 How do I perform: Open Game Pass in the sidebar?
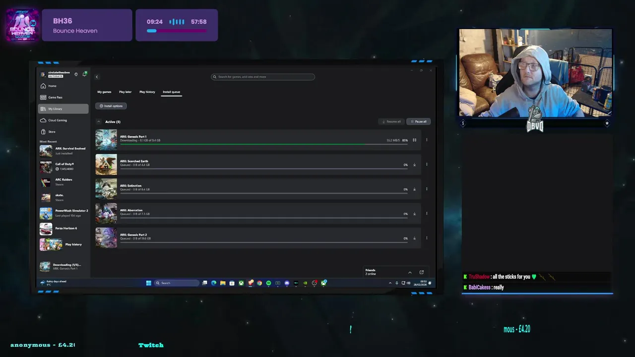coord(63,97)
